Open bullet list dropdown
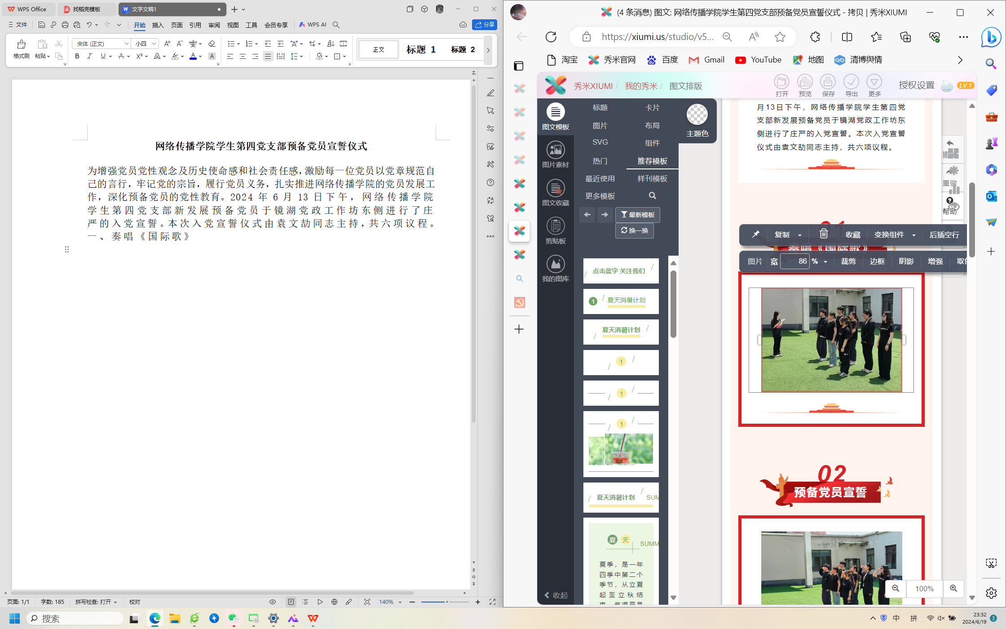Image resolution: width=1006 pixels, height=629 pixels. click(x=238, y=44)
